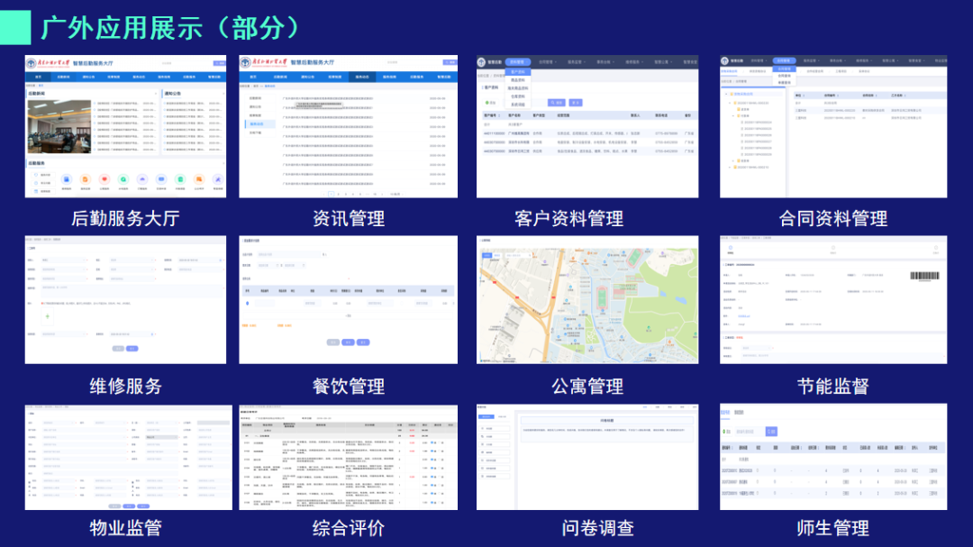Click 首页 tab in 后勤服务大厅 navigation bar
This screenshot has width=973, height=547.
(40, 77)
